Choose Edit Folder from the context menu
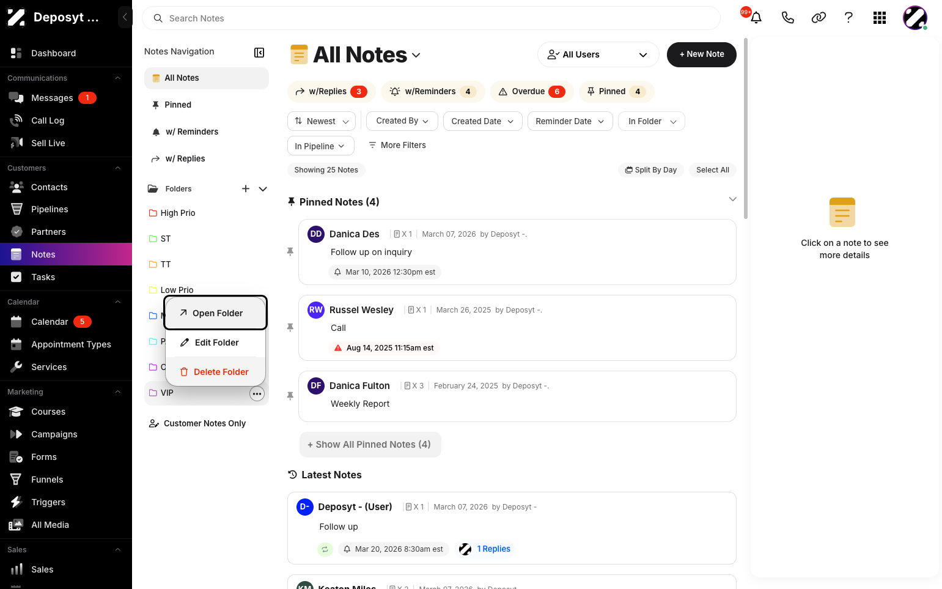Image resolution: width=942 pixels, height=589 pixels. [215, 343]
